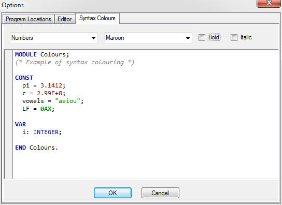Click the VAR keyword
This screenshot has width=282, height=205.
(20, 124)
